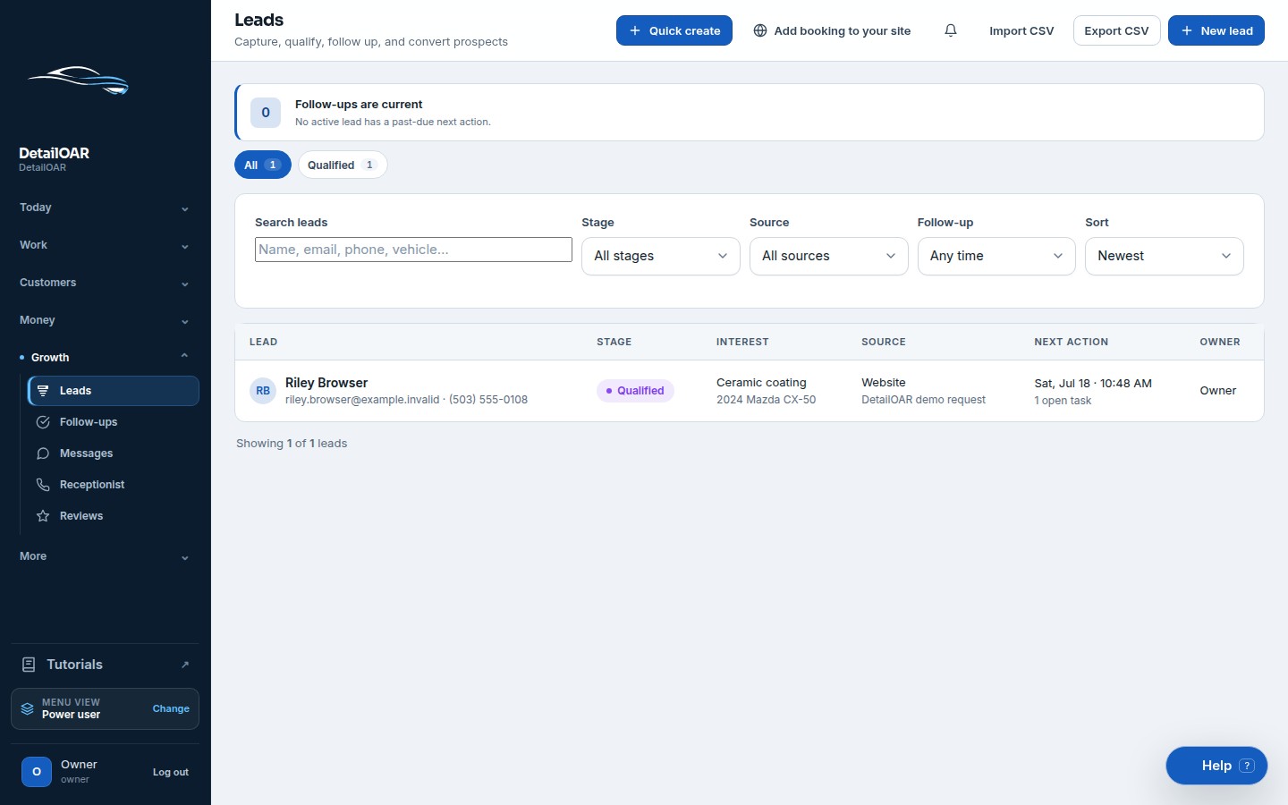Click the Website source cell
The width and height of the screenshot is (1288, 805).
(x=884, y=383)
